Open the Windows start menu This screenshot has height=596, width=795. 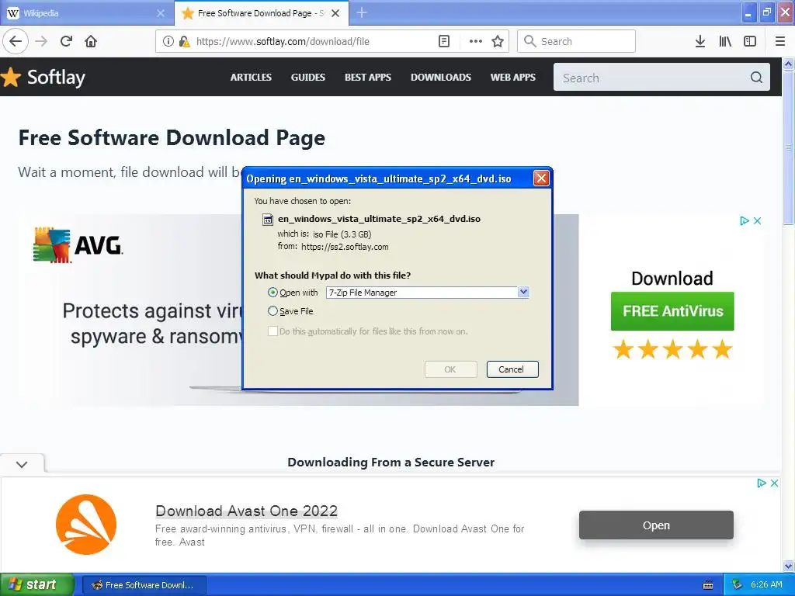coord(36,584)
